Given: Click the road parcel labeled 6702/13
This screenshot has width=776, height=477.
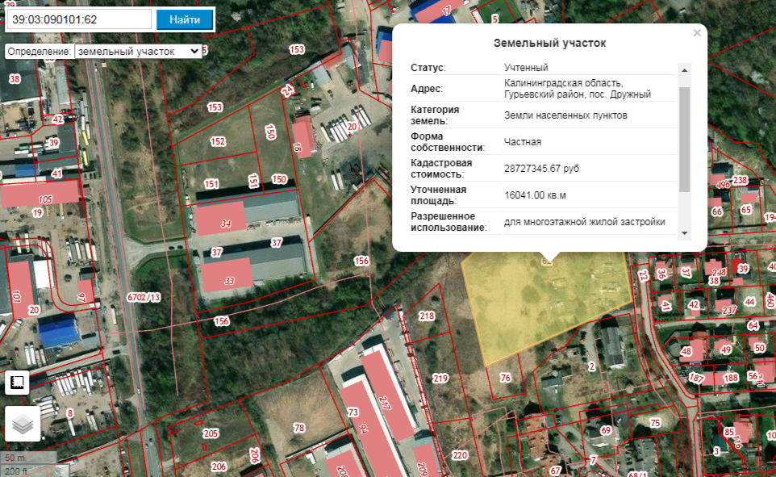Looking at the screenshot, I should [x=144, y=297].
